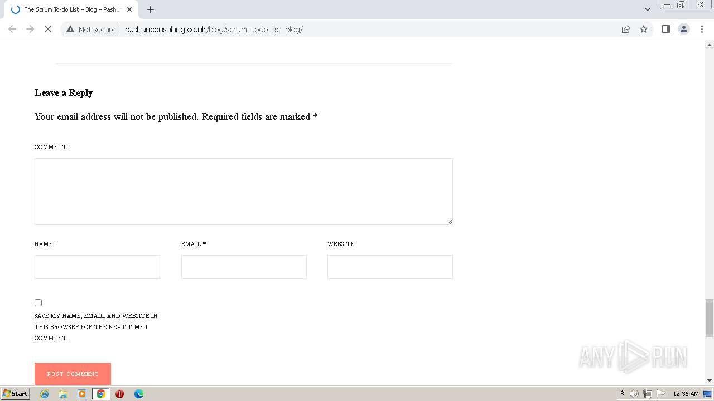
Task: Open Chrome profile avatar
Action: (x=684, y=29)
